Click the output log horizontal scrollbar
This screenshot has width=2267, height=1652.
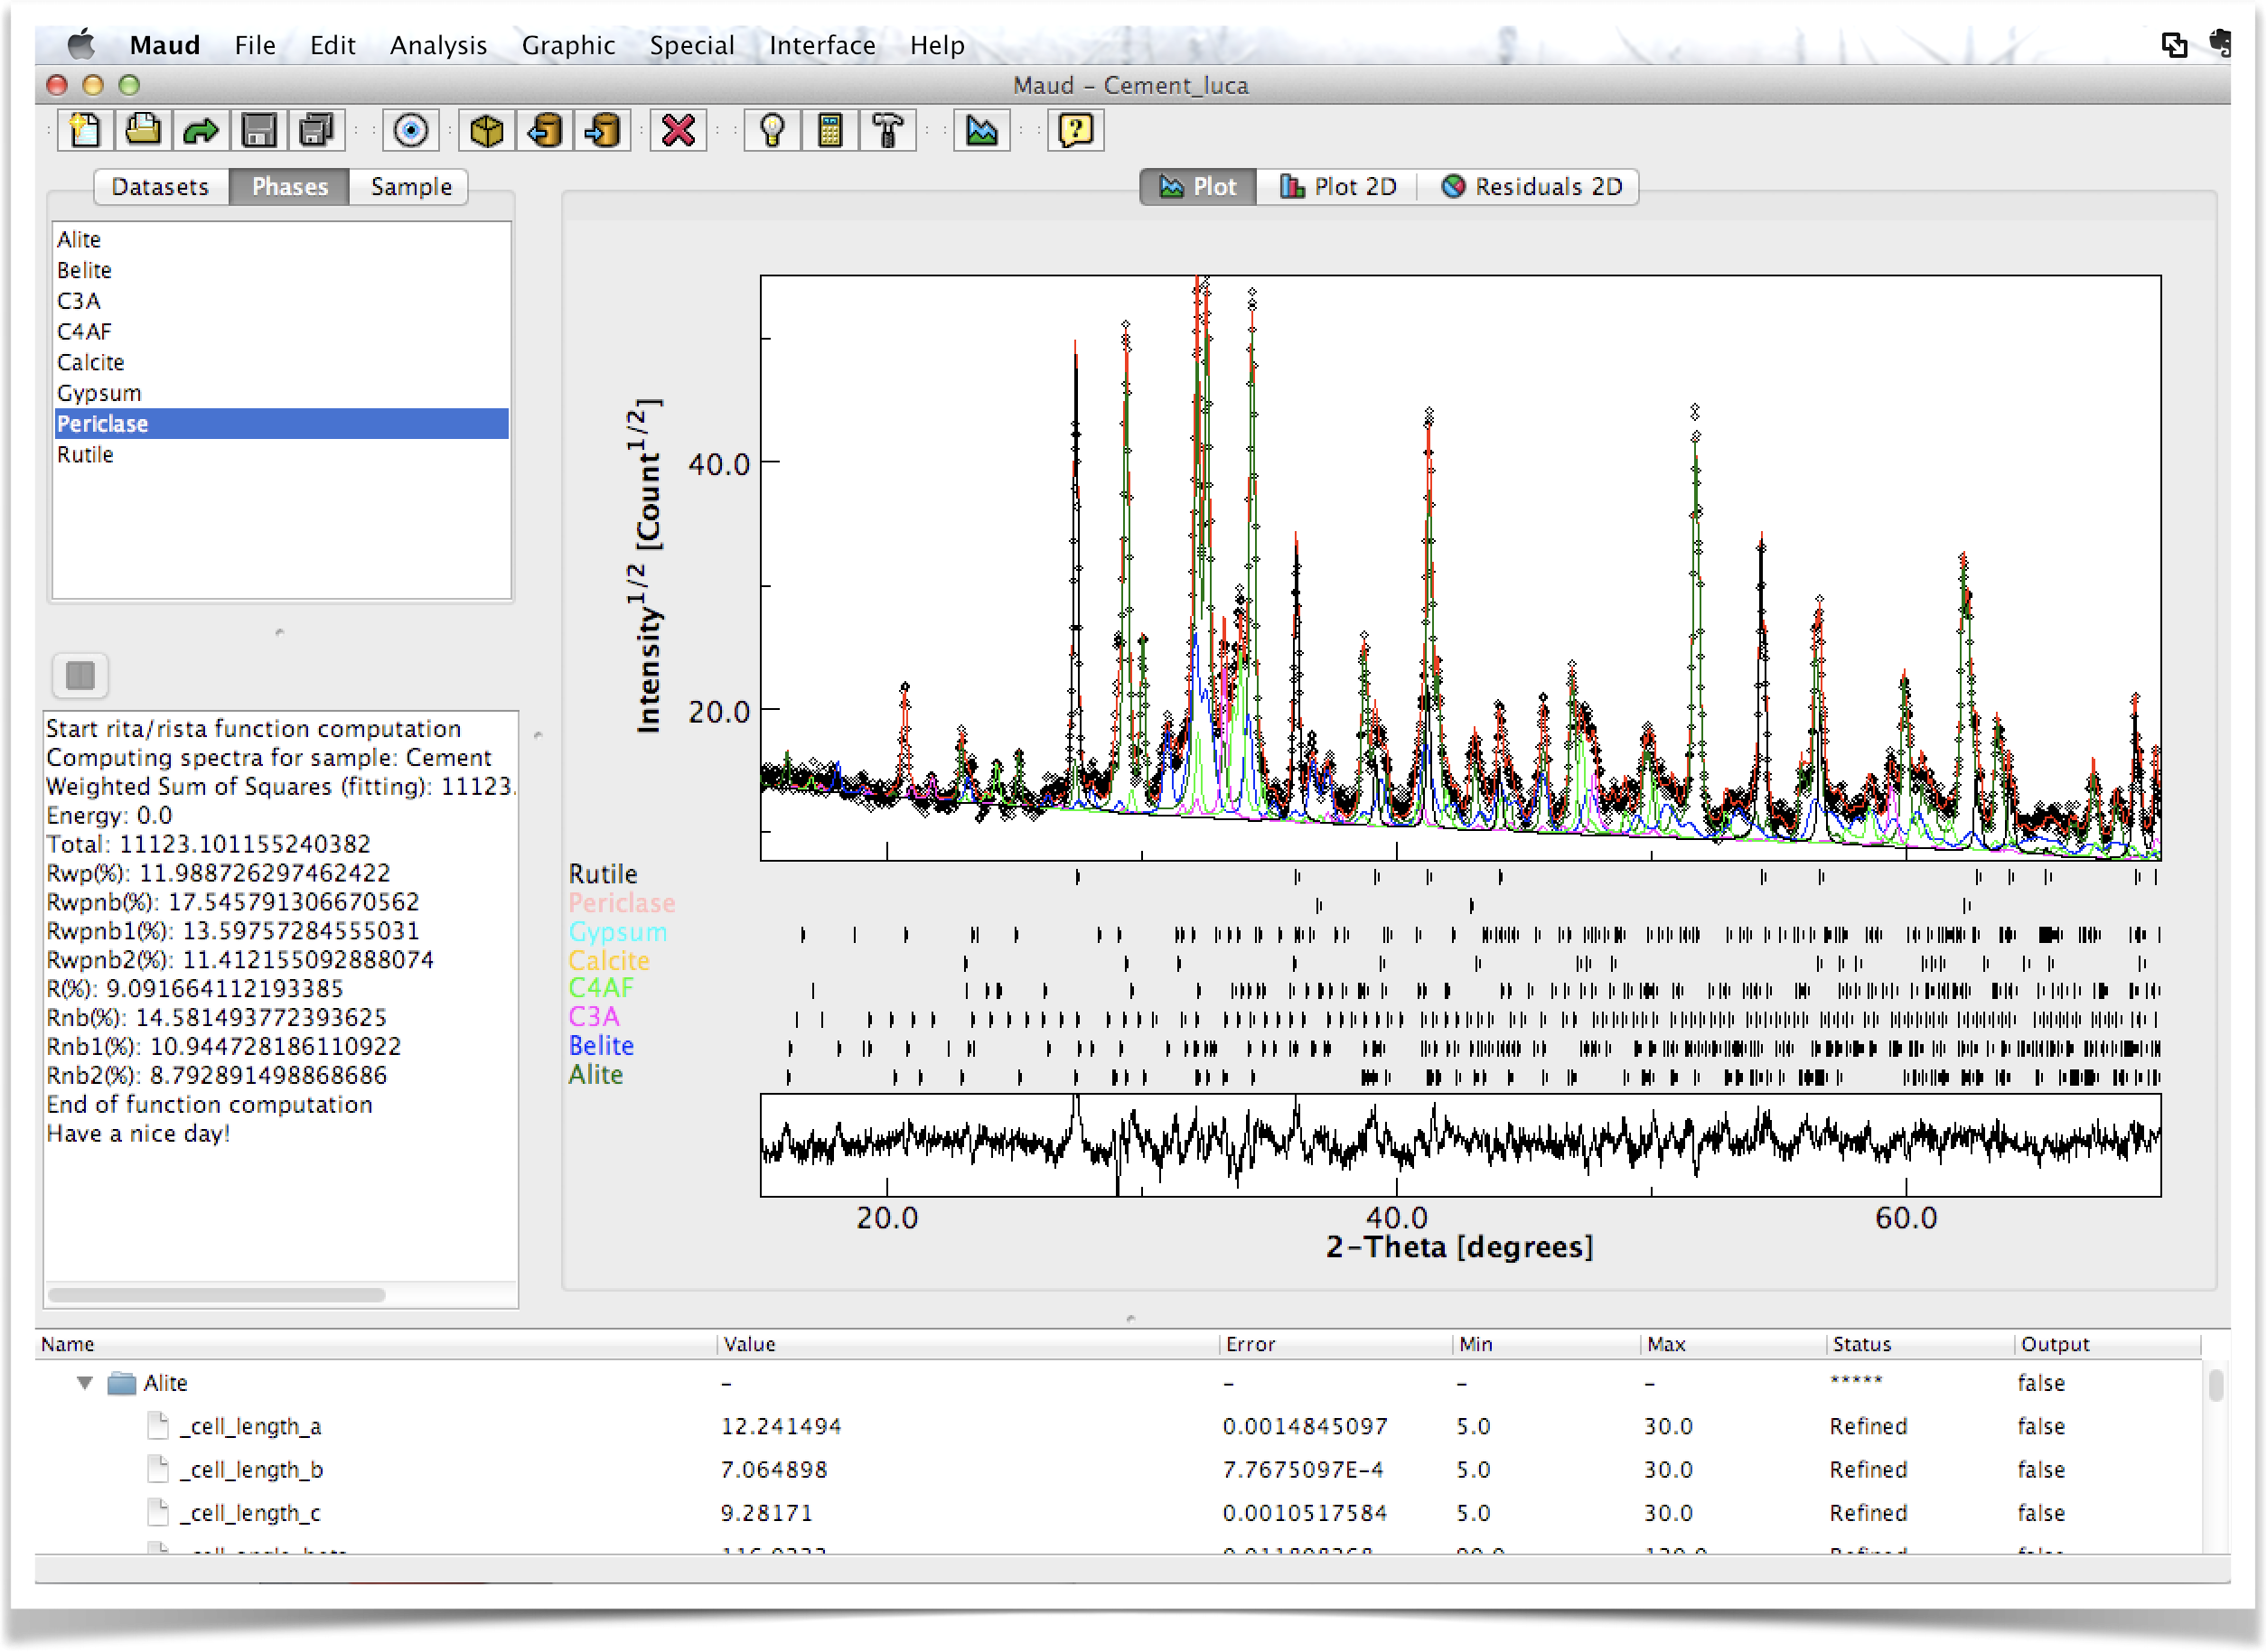coord(216,1296)
